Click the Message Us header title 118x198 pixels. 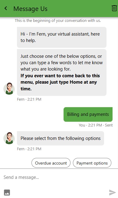coord(31,9)
